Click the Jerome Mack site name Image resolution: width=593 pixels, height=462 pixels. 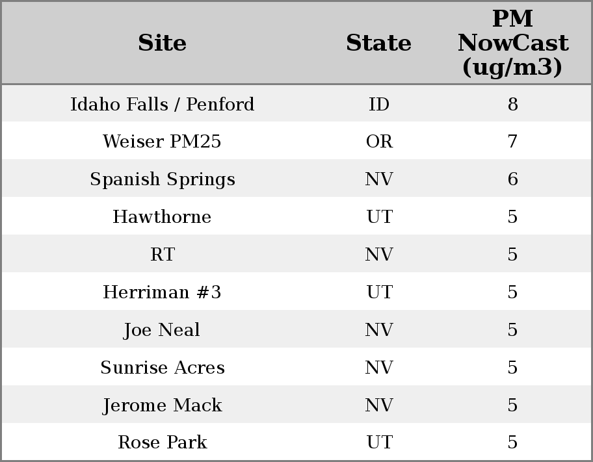point(163,405)
